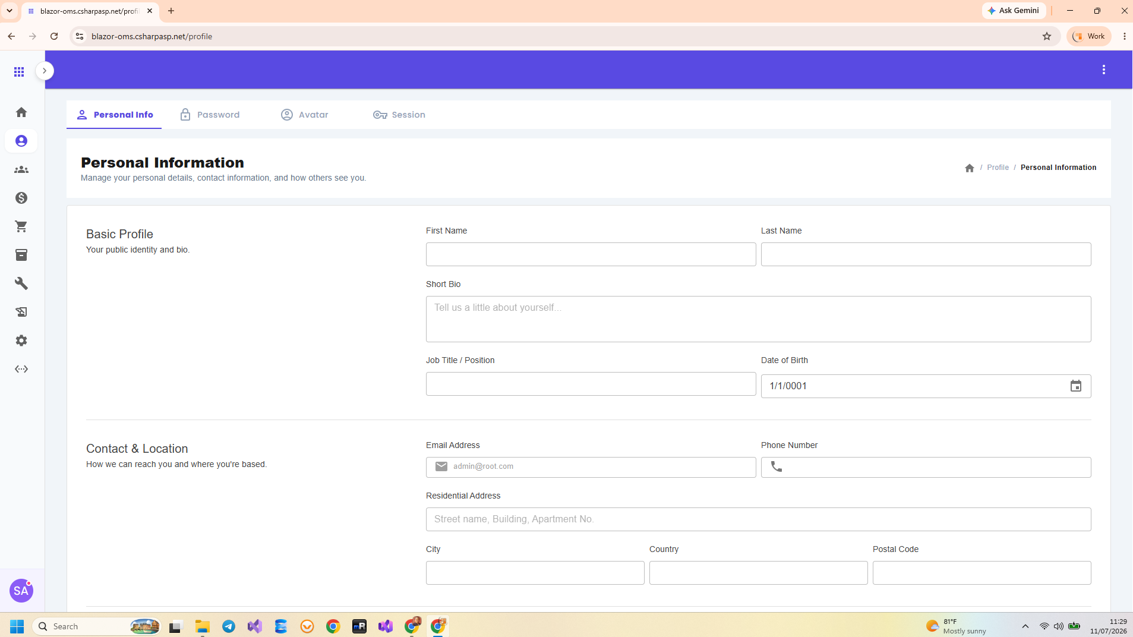Reload the page in Chrome
This screenshot has height=637, width=1133.
click(x=54, y=36)
